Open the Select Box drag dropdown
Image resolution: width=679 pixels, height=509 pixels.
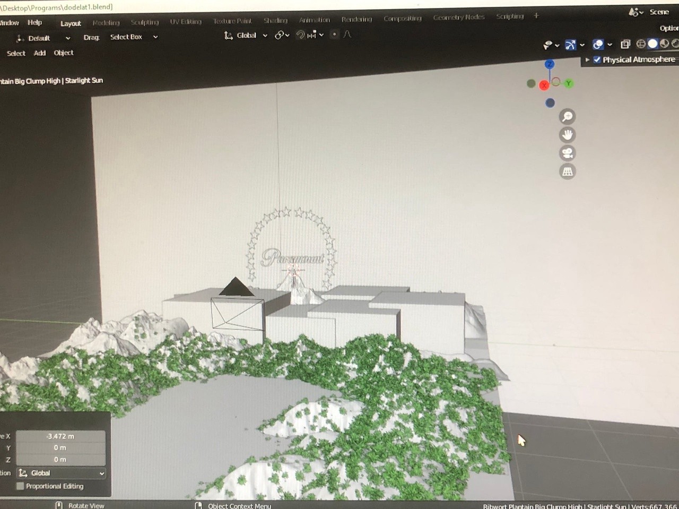(x=133, y=37)
